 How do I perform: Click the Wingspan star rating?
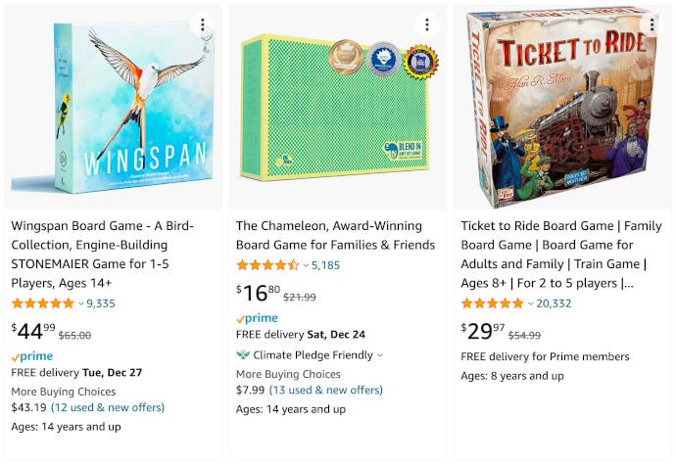[43, 303]
